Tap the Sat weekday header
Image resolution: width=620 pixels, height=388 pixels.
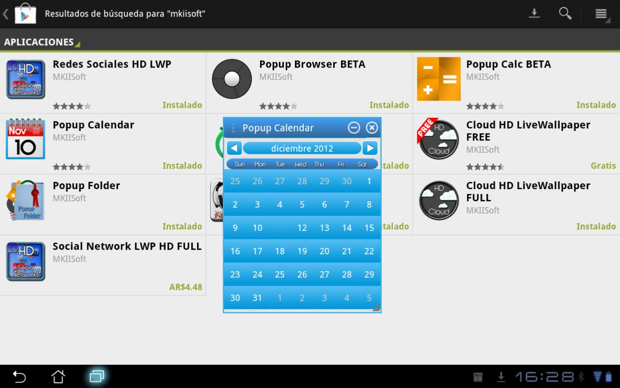click(362, 164)
